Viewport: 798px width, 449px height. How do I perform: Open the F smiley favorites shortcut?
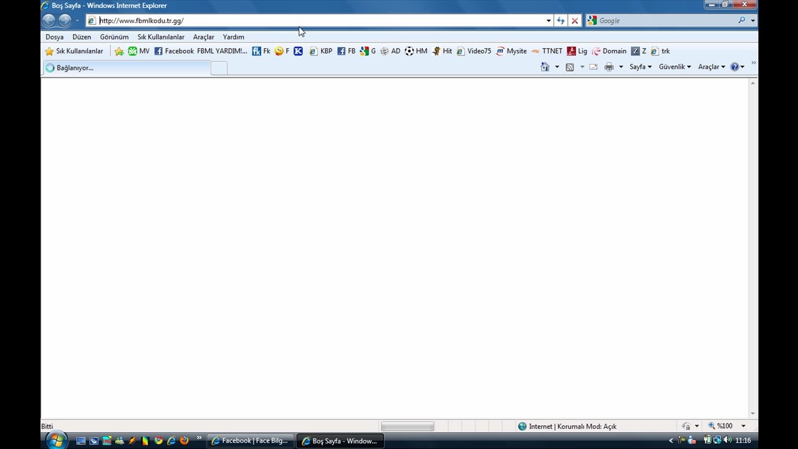point(282,51)
